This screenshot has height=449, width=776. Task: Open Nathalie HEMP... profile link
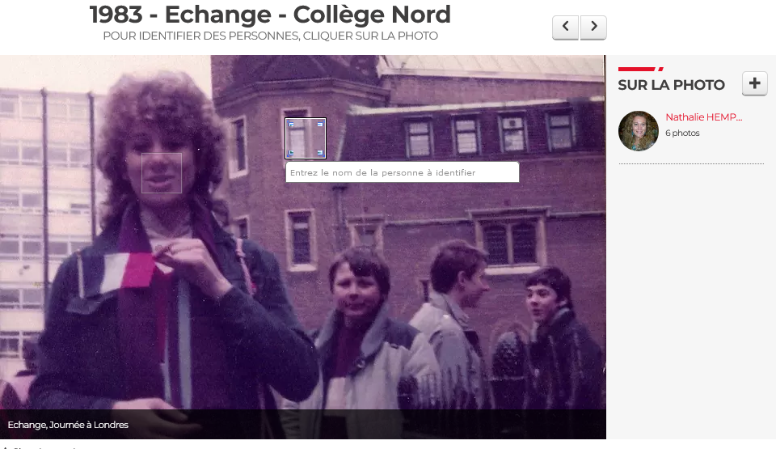pos(703,117)
